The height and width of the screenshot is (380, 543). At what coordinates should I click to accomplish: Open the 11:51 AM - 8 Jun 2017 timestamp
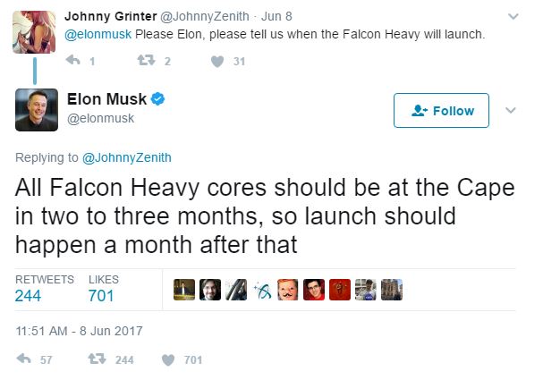pyautogui.click(x=79, y=331)
